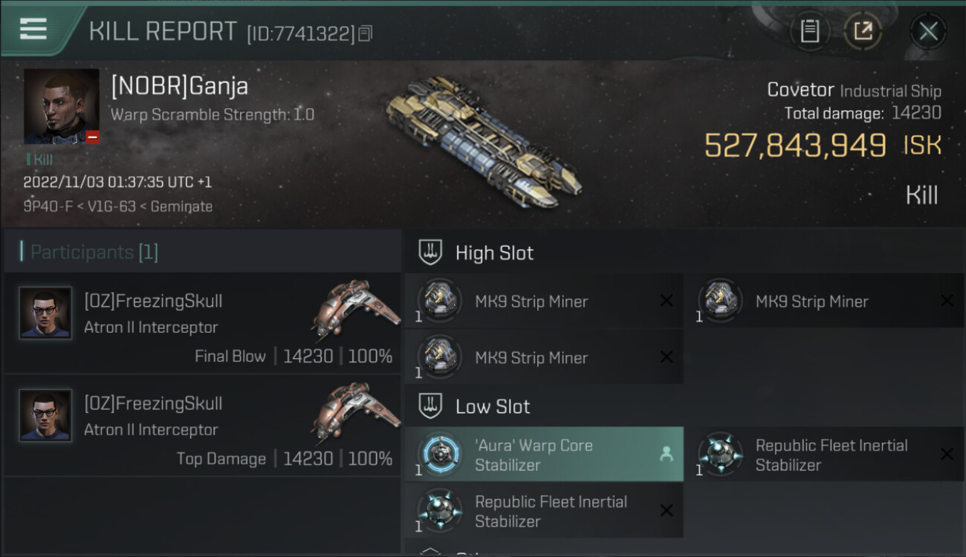
Task: Open Ganja's pilot portrait
Action: point(61,106)
